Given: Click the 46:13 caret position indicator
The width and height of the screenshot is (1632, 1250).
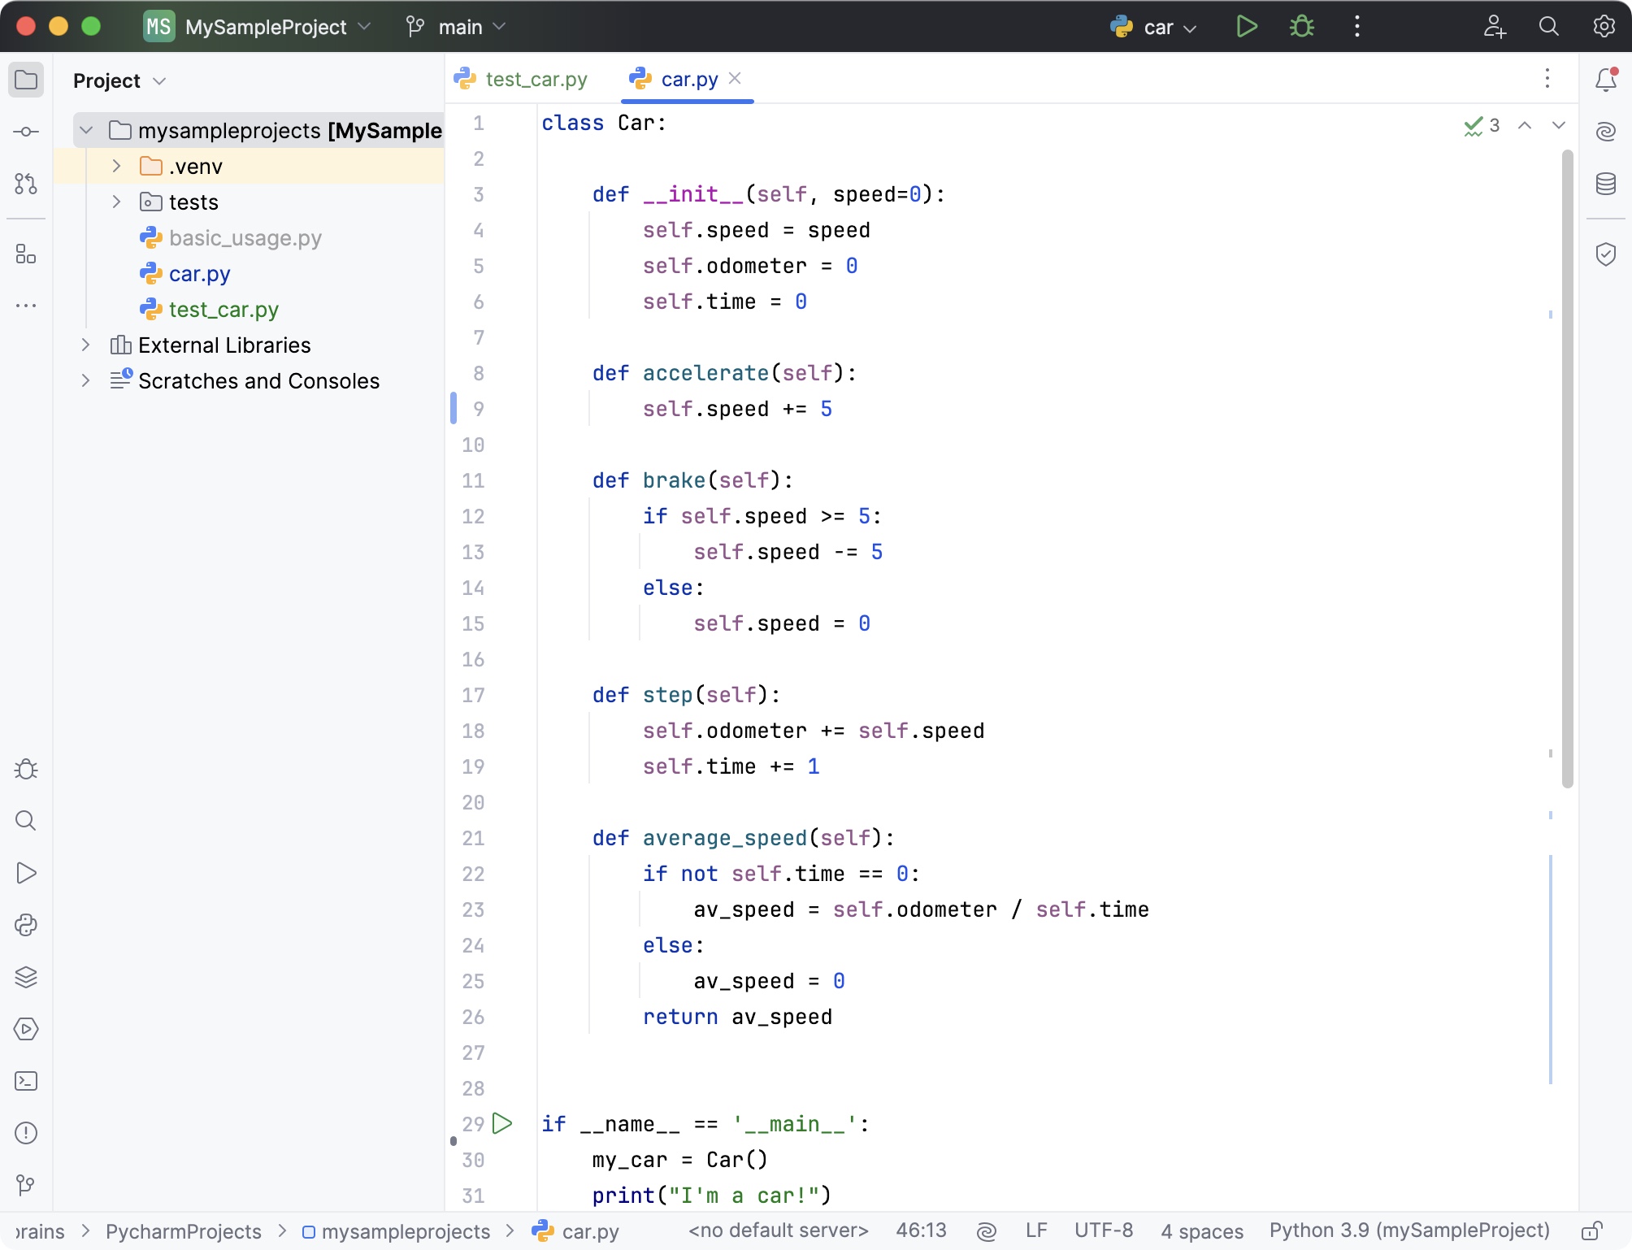Looking at the screenshot, I should [x=921, y=1230].
